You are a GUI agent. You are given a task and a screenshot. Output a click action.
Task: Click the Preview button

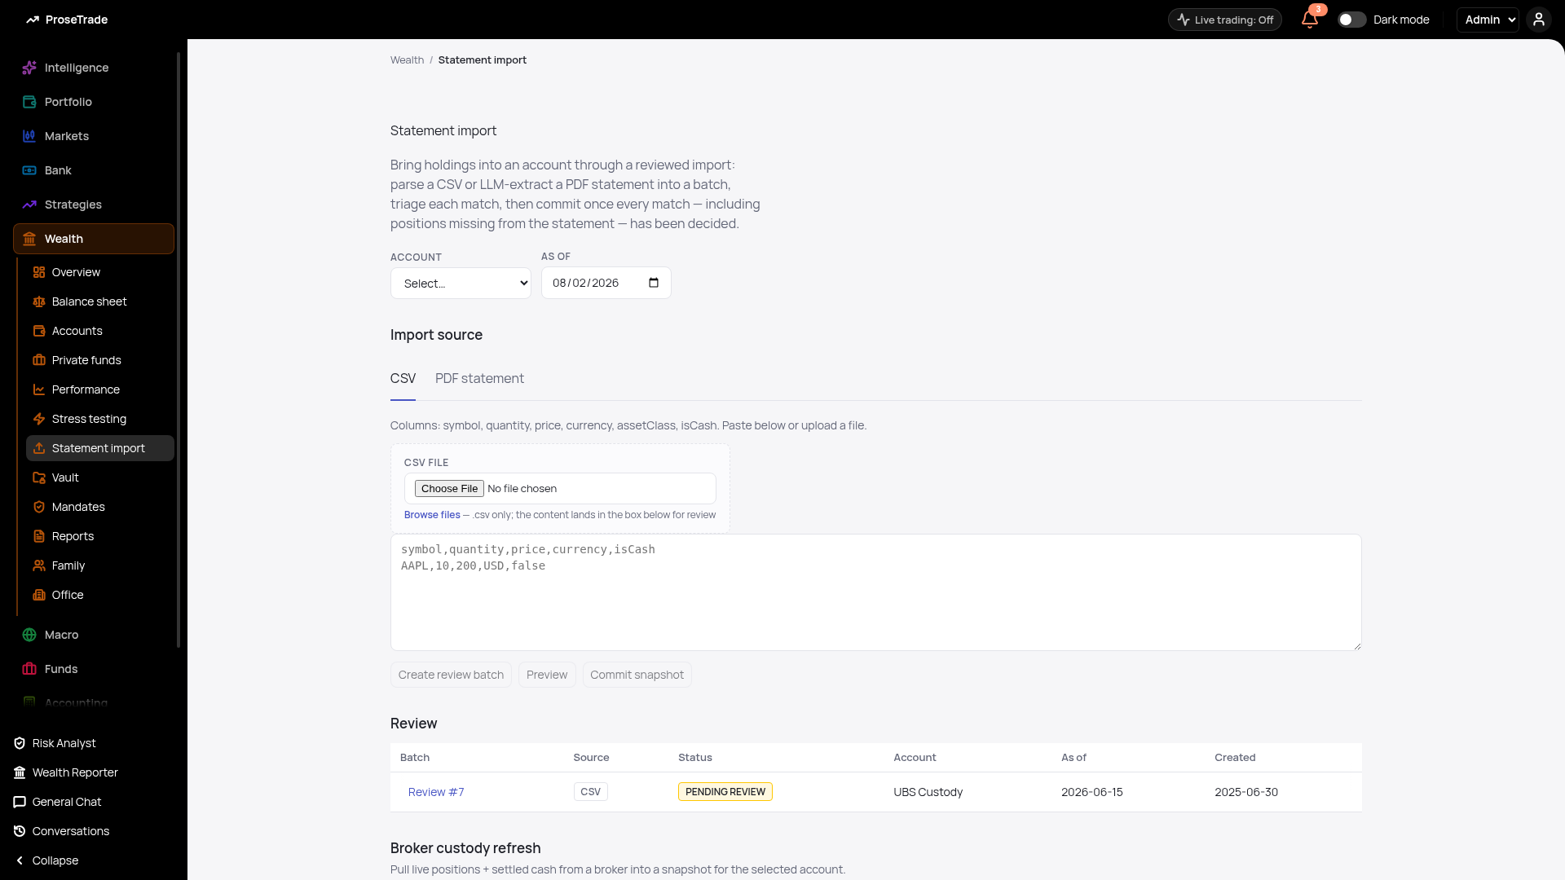[547, 675]
